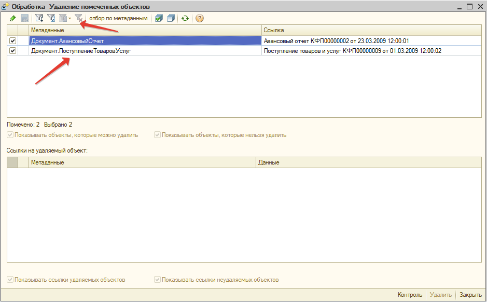
Task: Click the filter and sort settings icon
Action: [x=39, y=18]
